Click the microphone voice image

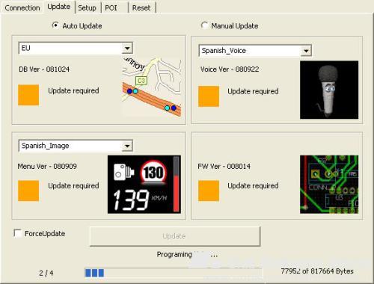329,90
